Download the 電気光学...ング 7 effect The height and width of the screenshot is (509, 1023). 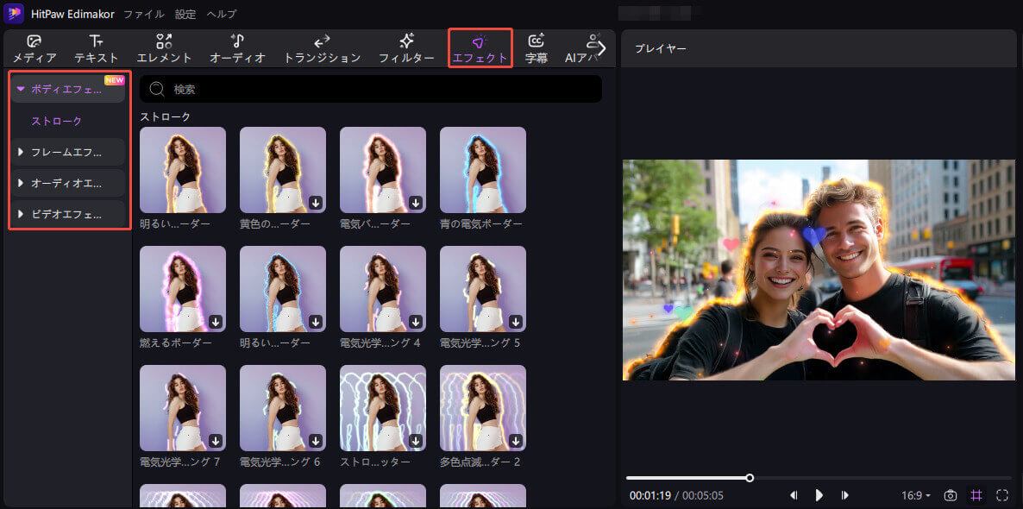(x=216, y=441)
